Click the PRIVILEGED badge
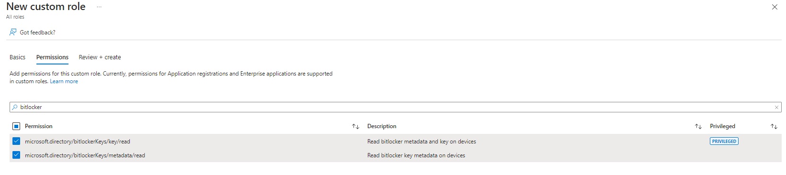This screenshot has width=786, height=175. (724, 141)
